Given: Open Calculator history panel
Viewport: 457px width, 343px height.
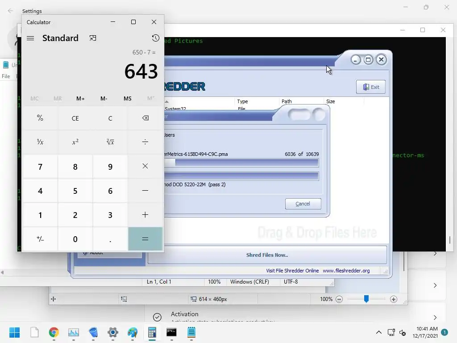Looking at the screenshot, I should pyautogui.click(x=155, y=38).
